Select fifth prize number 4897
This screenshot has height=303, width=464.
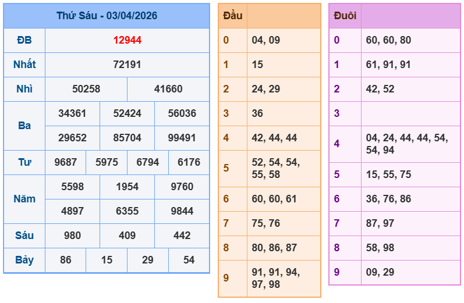(72, 211)
